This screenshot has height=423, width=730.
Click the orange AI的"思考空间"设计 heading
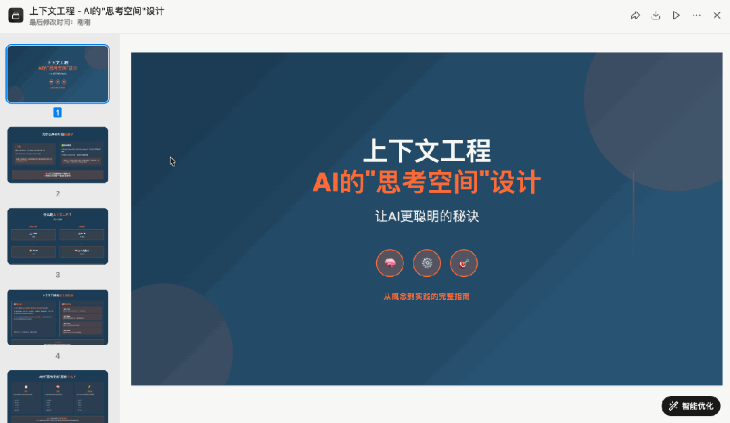[427, 183]
